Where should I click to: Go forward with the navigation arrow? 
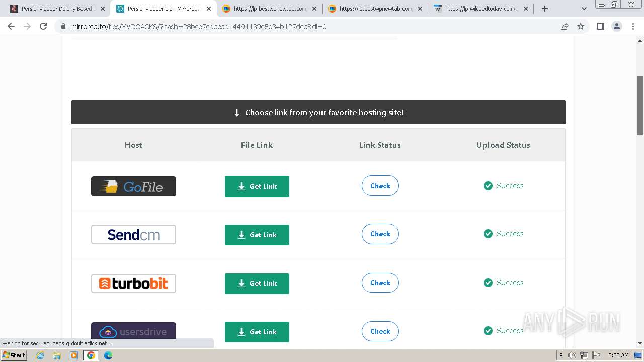[27, 26]
